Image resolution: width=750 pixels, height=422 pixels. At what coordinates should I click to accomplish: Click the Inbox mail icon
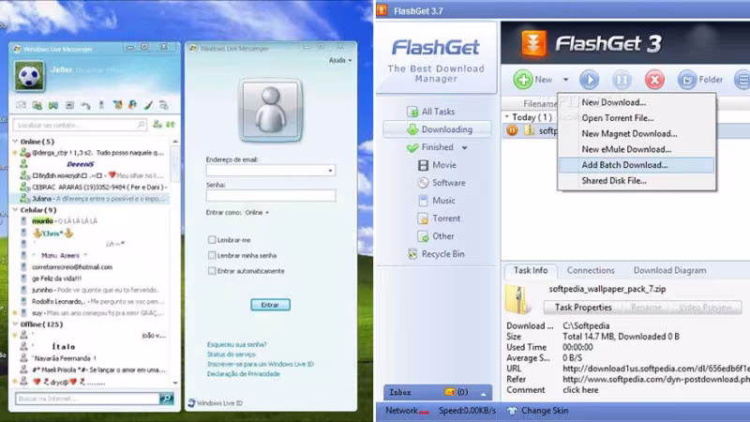[x=450, y=392]
